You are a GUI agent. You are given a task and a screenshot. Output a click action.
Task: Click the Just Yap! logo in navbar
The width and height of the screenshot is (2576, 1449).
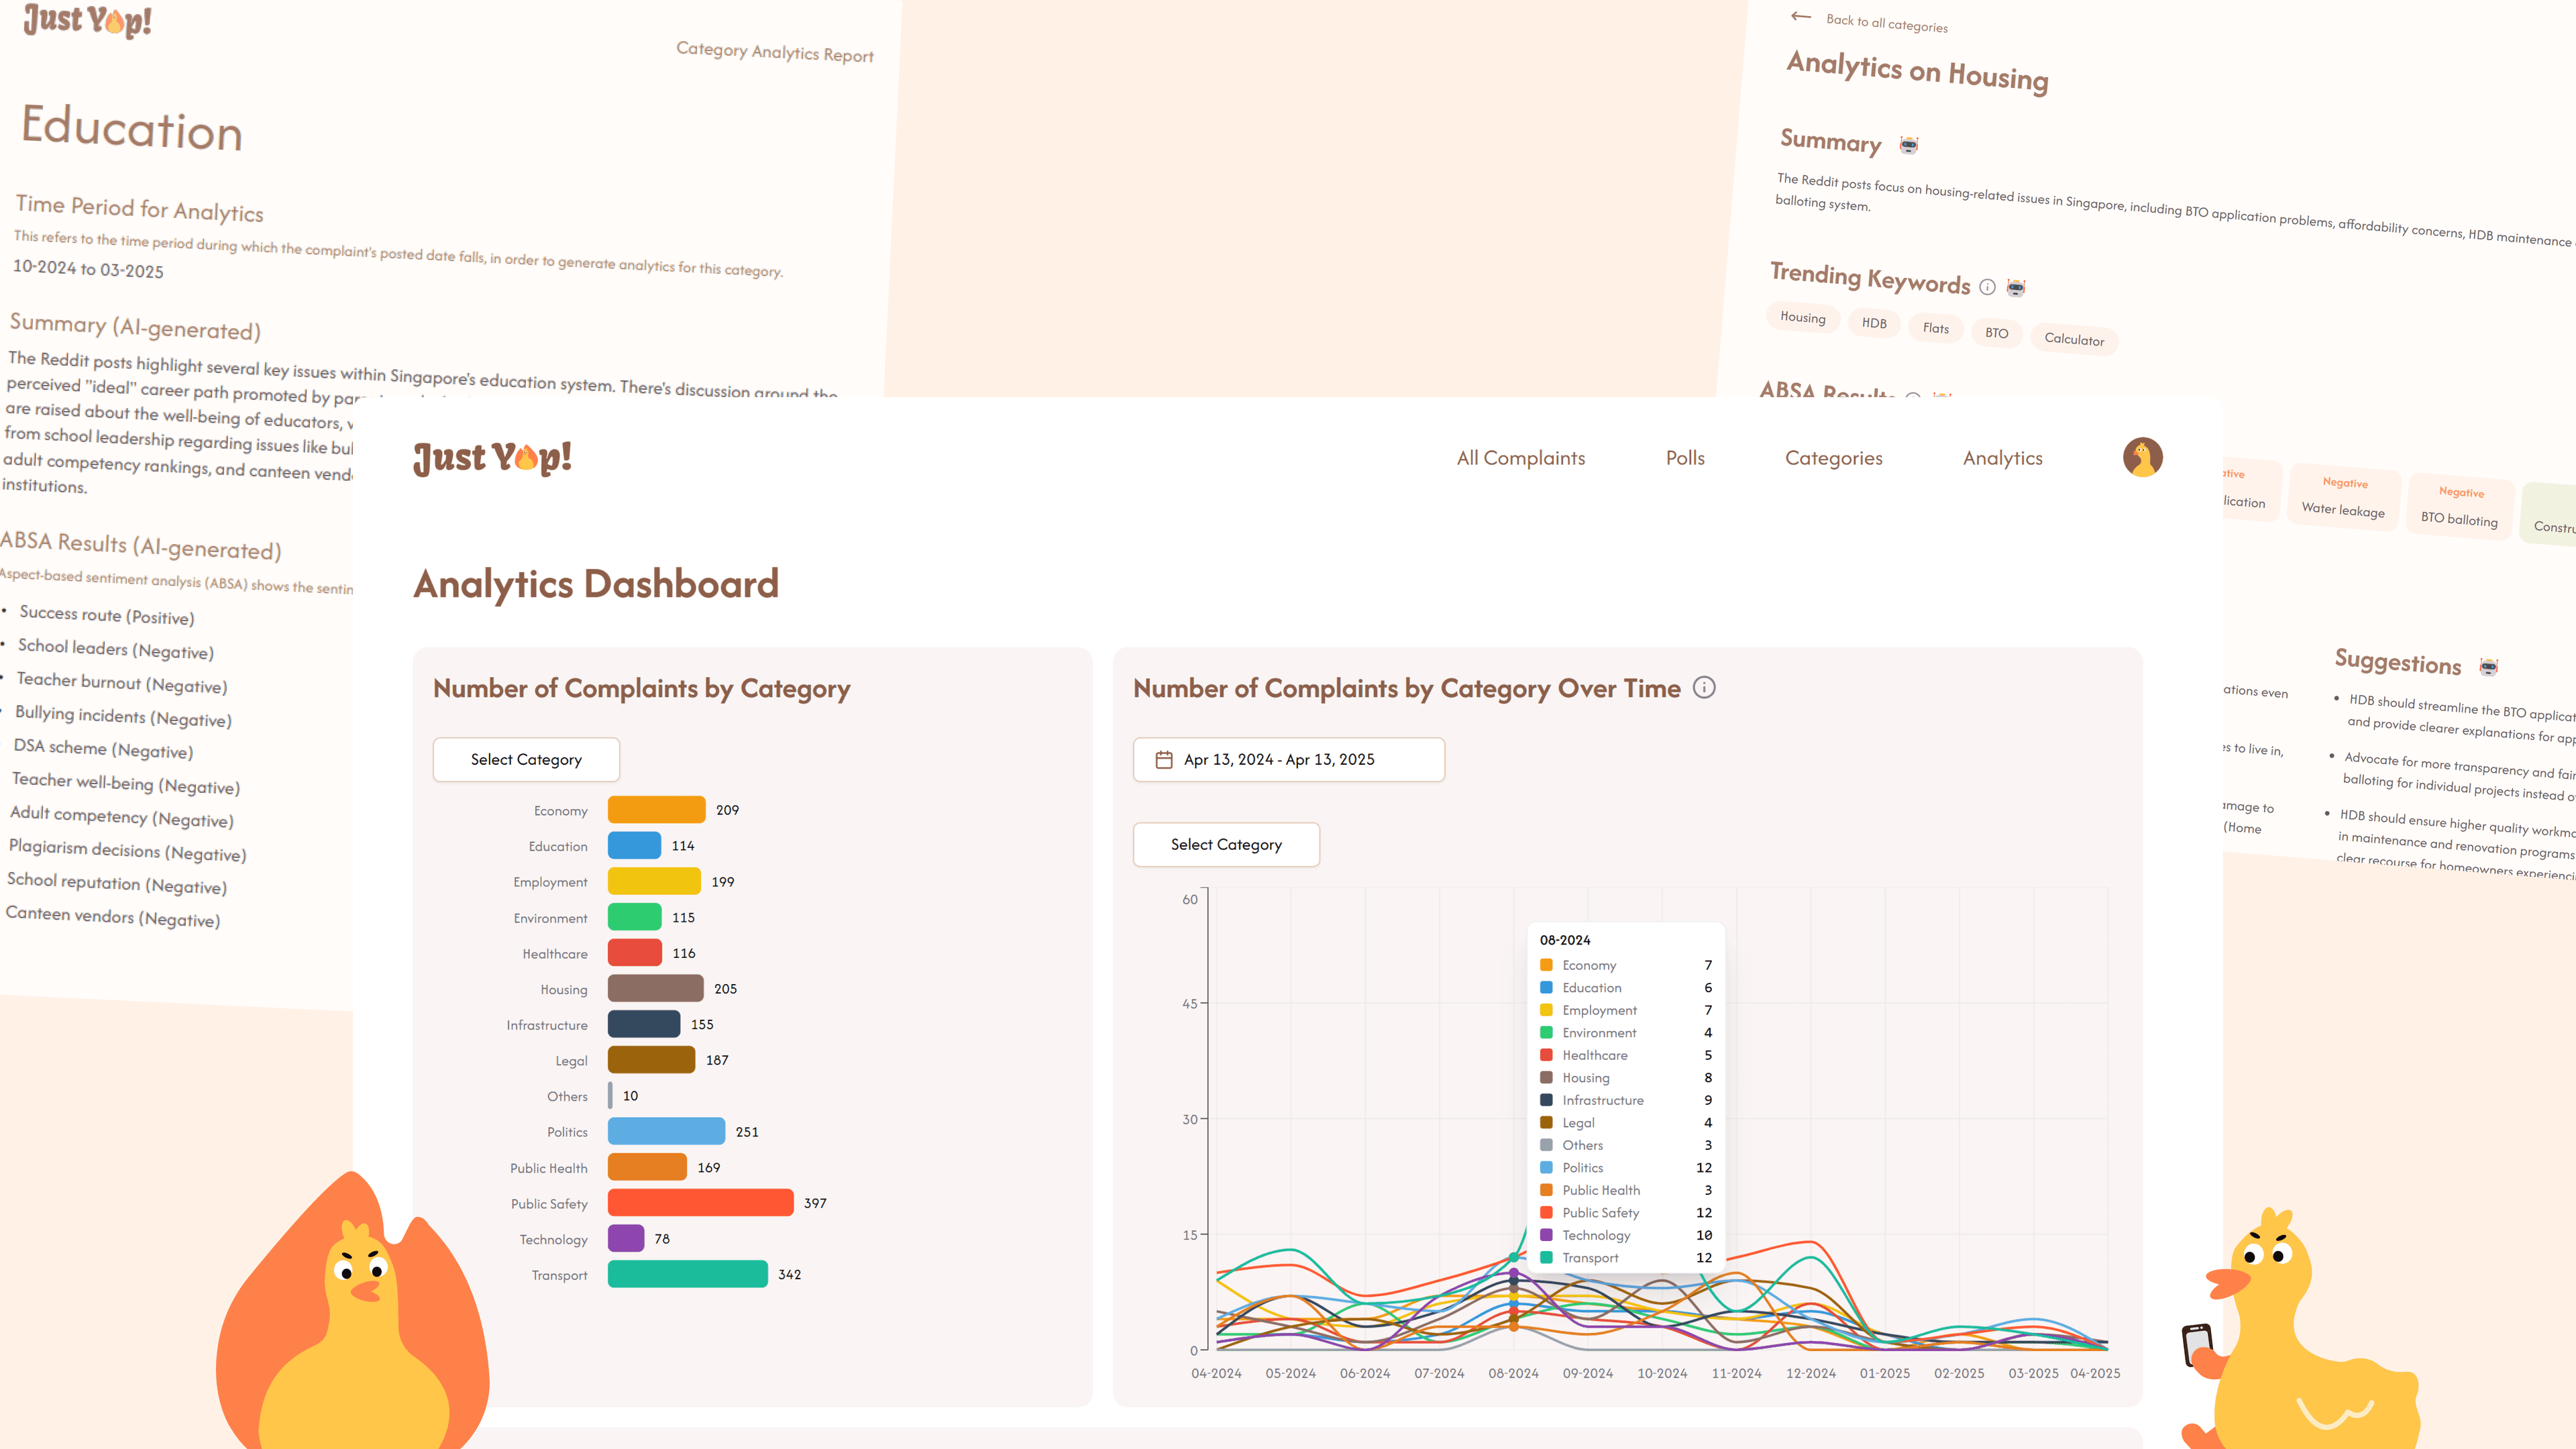492,458
